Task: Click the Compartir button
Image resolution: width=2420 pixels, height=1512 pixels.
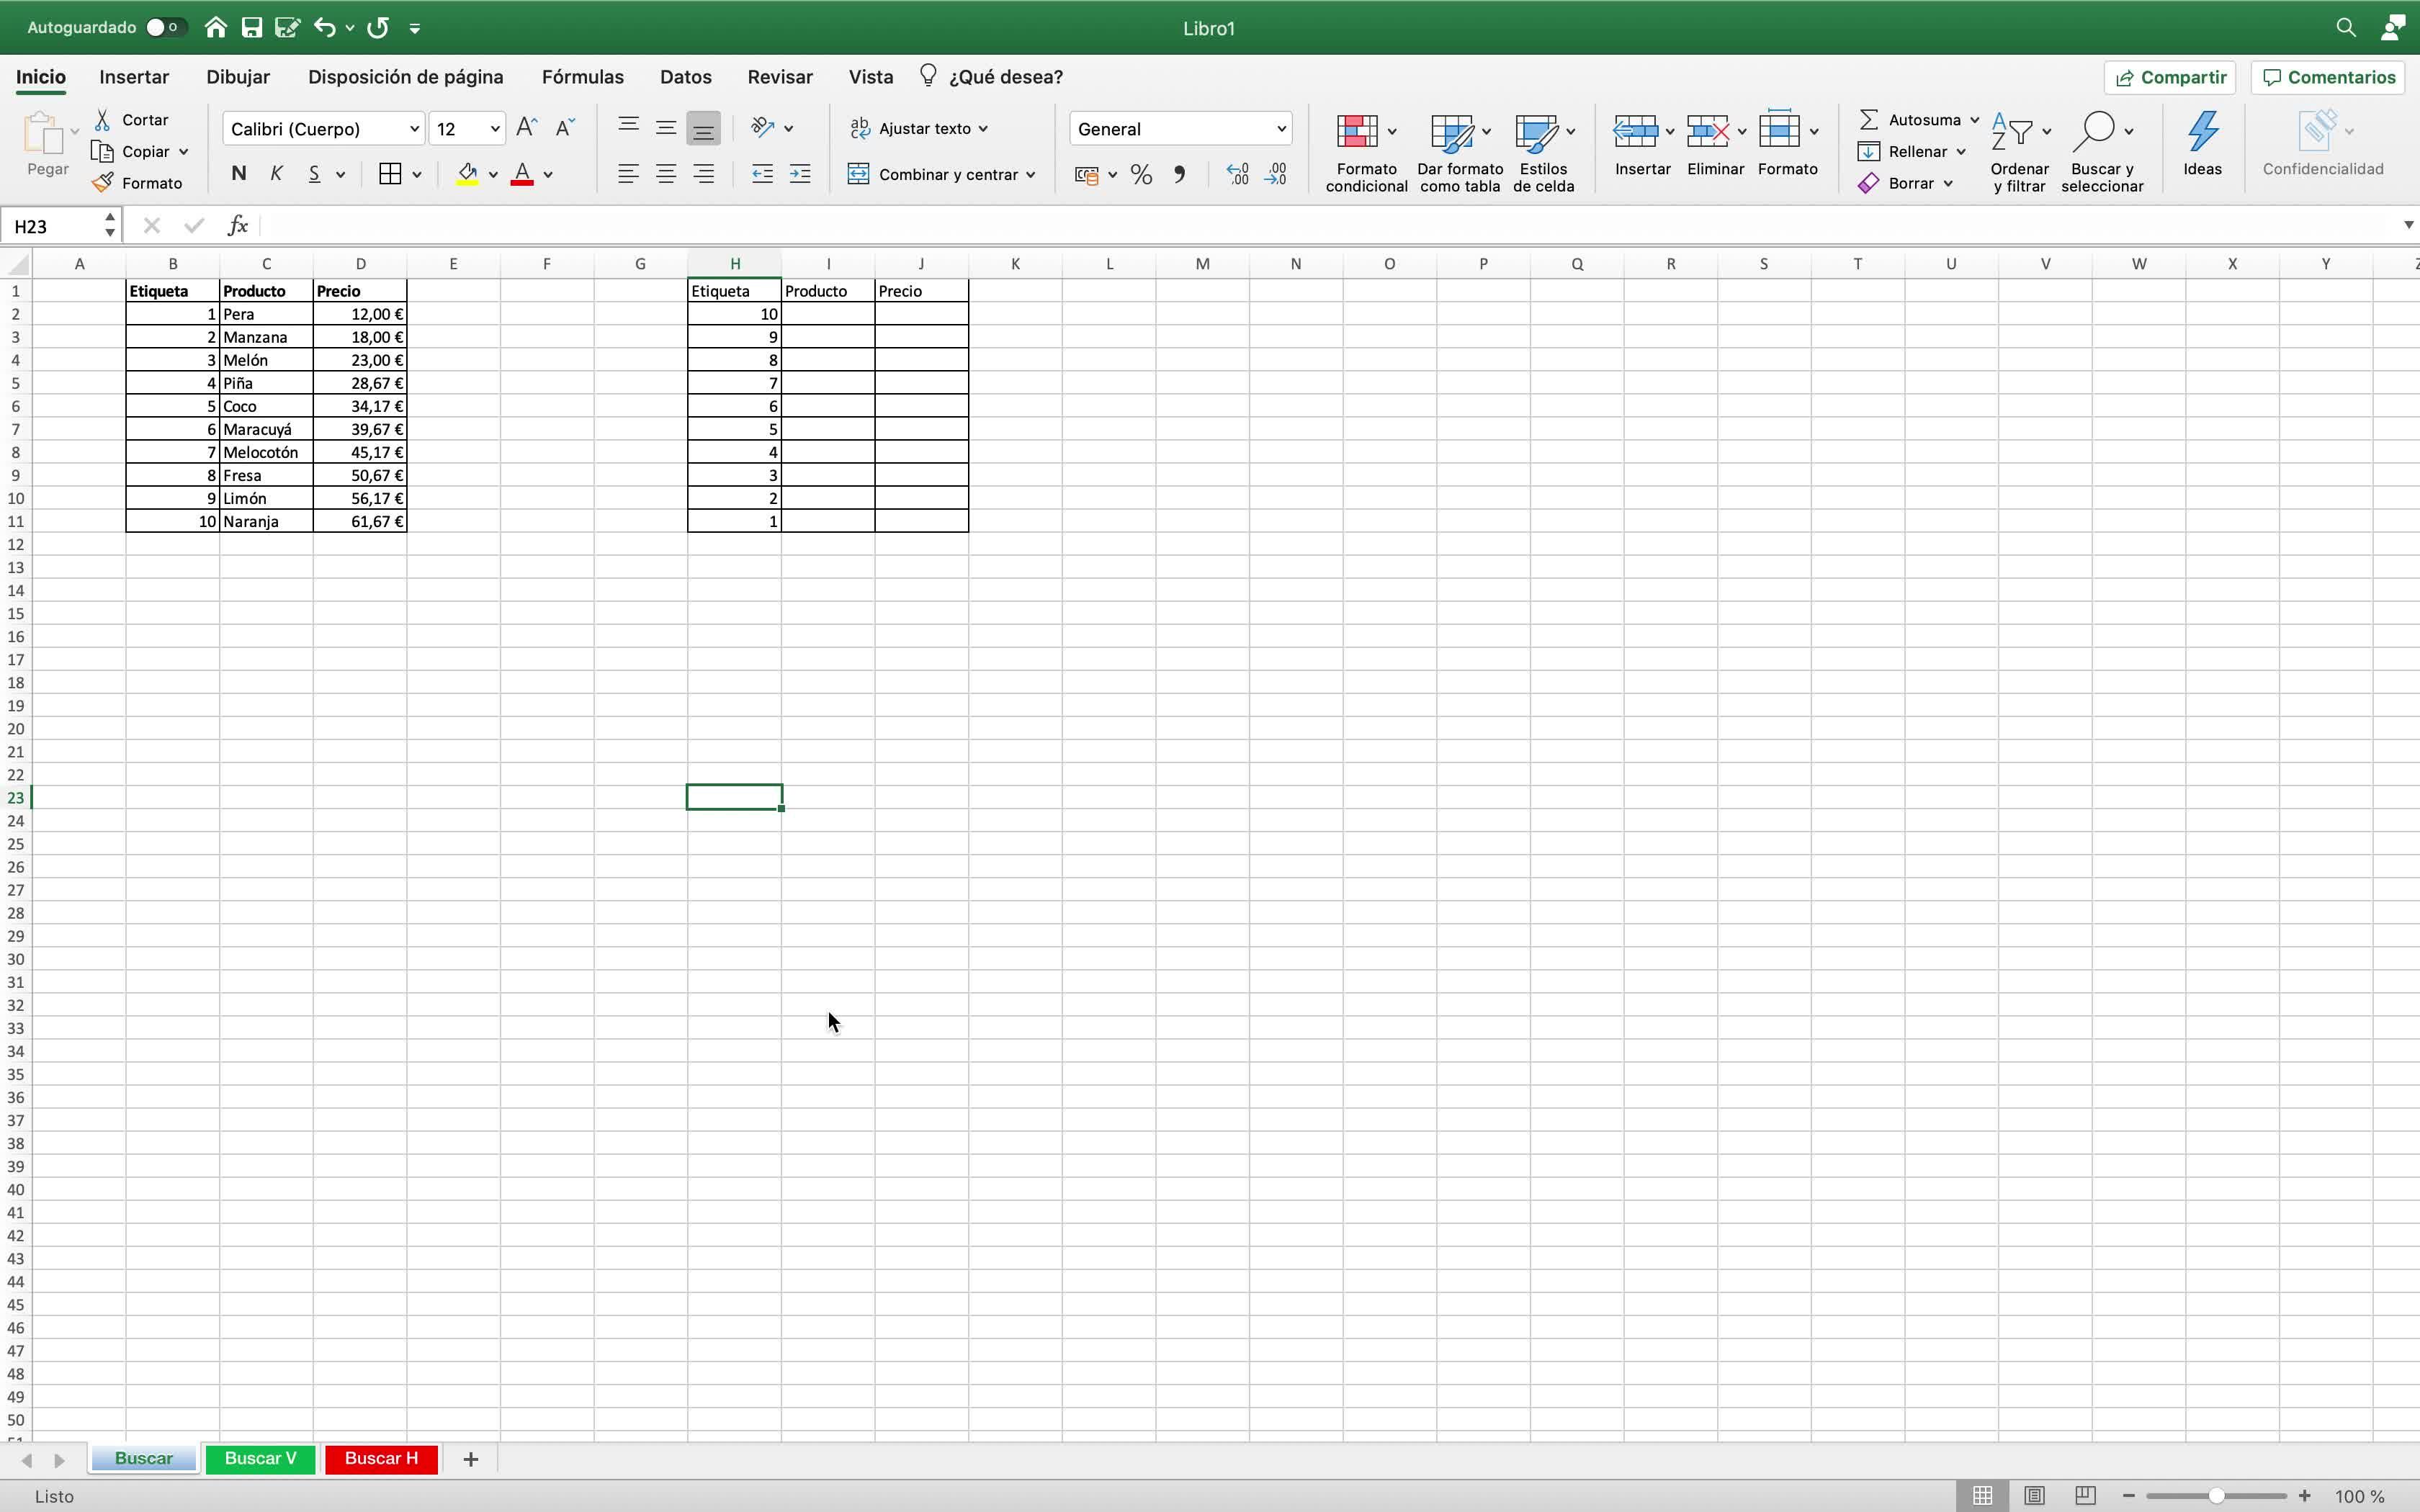Action: 2170,77
